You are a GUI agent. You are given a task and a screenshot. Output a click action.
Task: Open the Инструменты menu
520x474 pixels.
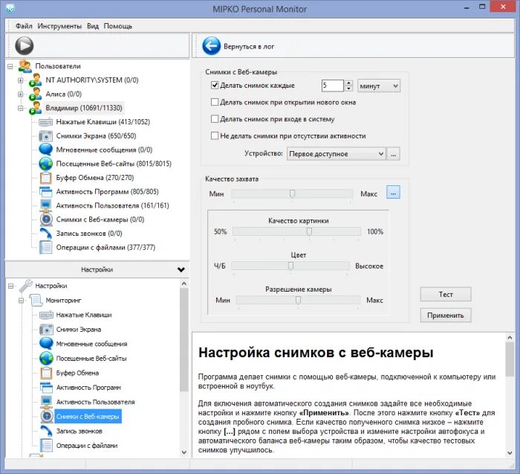(x=59, y=26)
